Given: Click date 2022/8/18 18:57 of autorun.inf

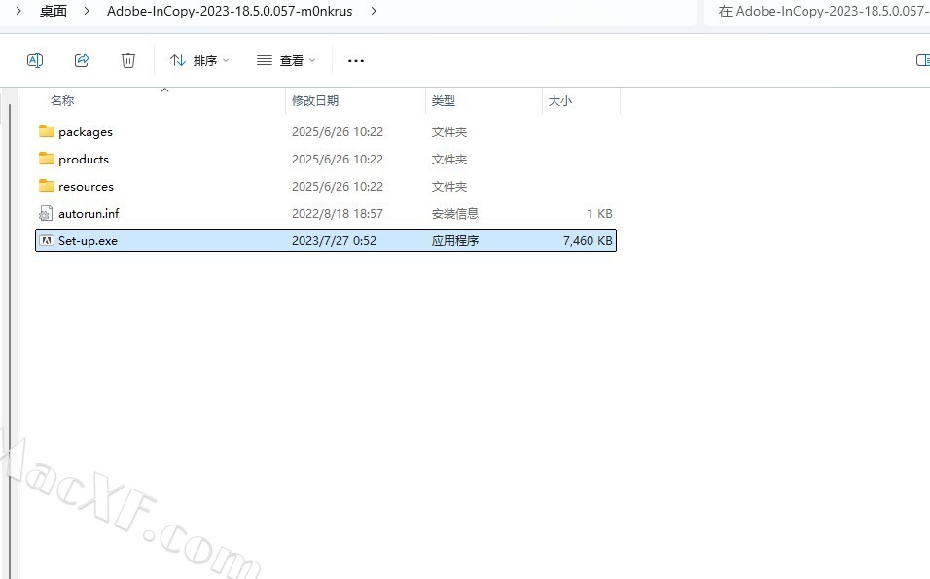Looking at the screenshot, I should [337, 213].
